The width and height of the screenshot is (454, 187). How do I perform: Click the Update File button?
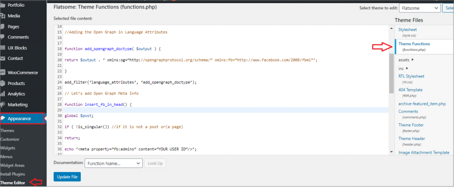67,177
